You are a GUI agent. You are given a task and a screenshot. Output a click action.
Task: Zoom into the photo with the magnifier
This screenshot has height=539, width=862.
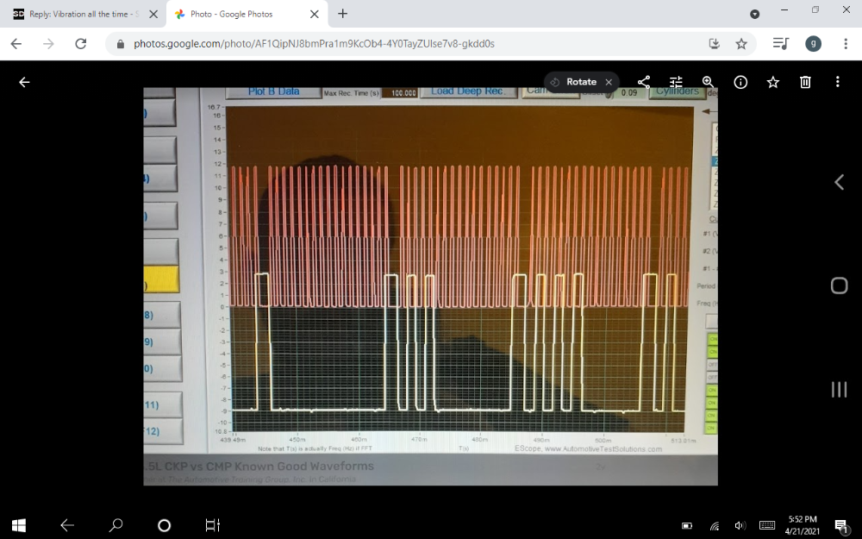pos(708,82)
